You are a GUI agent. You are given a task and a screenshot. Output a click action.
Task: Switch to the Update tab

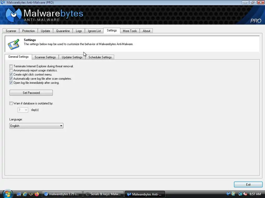click(x=46, y=31)
